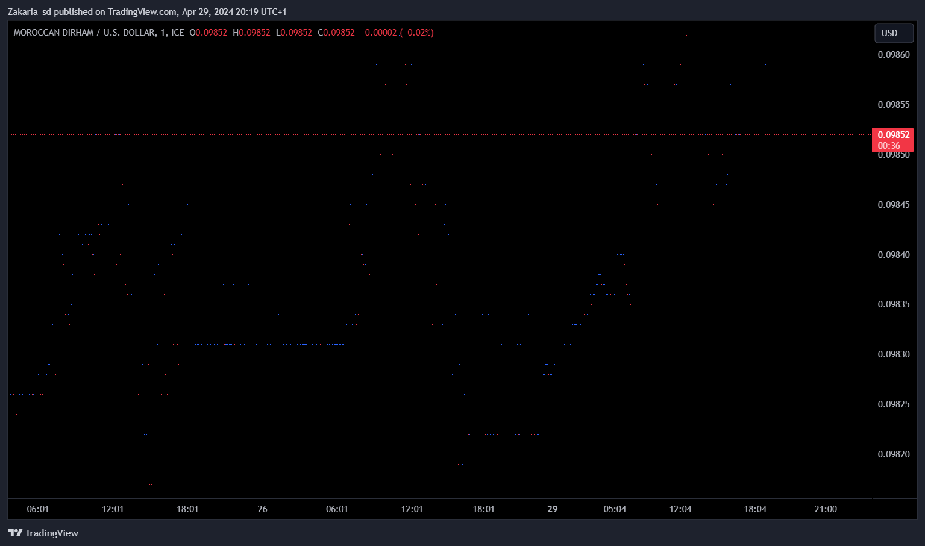
Task: Click the high value H0.09852
Action: 251,33
